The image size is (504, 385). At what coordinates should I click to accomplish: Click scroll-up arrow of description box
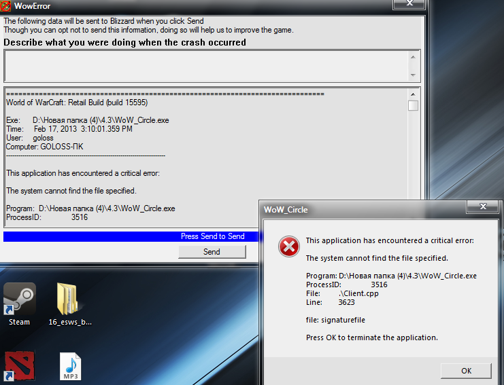[x=413, y=57]
